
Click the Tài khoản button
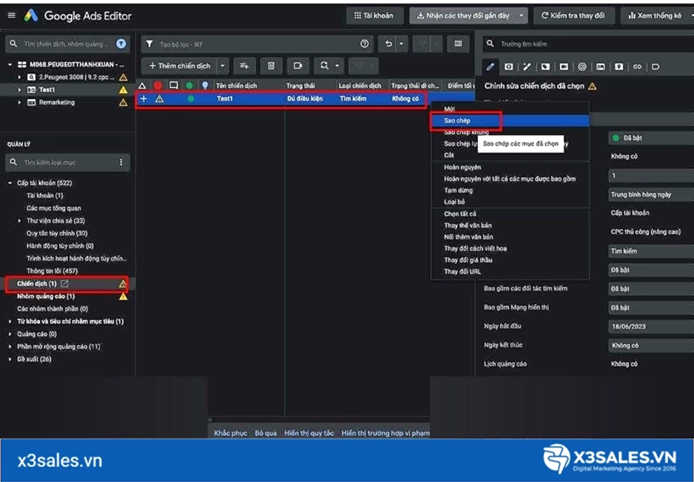[x=375, y=15]
